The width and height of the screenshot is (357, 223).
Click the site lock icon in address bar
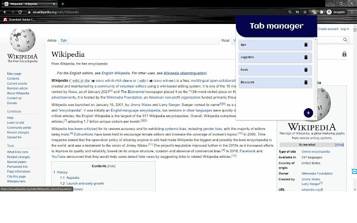pos(29,12)
